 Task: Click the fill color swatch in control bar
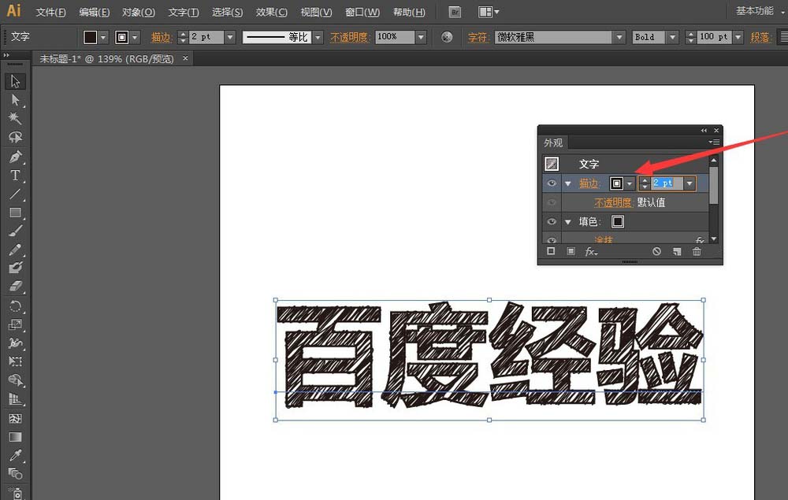[x=91, y=37]
